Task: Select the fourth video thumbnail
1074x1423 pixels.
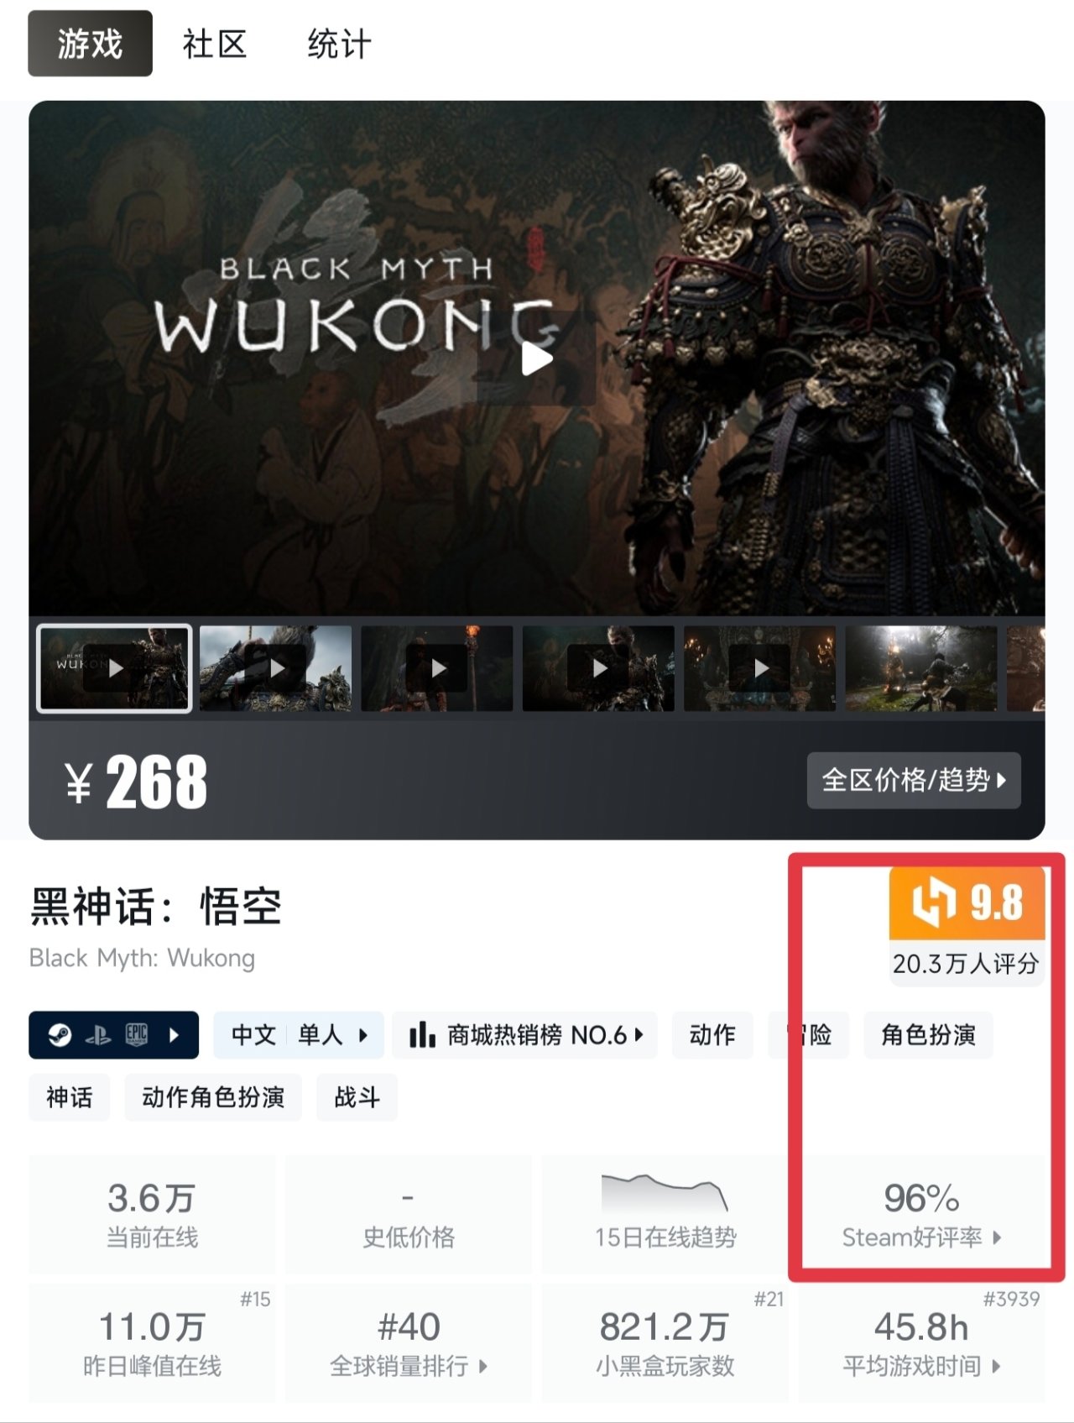Action: (598, 668)
